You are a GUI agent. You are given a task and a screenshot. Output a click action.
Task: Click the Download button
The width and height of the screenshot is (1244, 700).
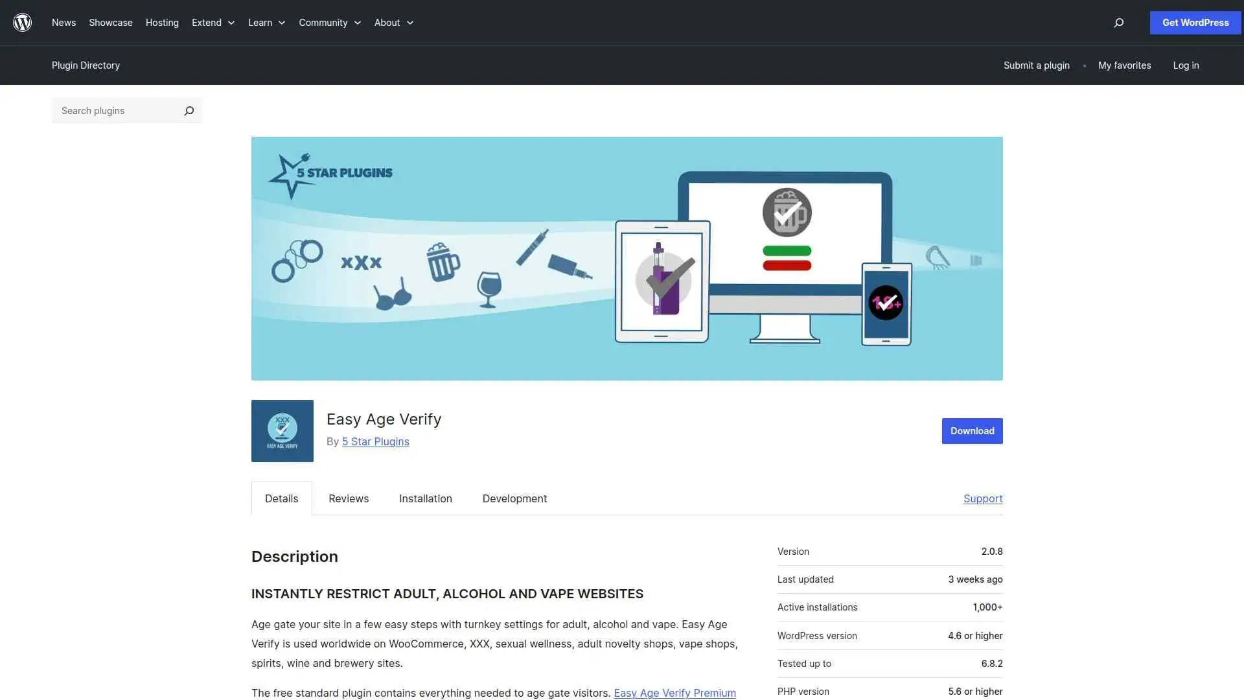click(972, 430)
